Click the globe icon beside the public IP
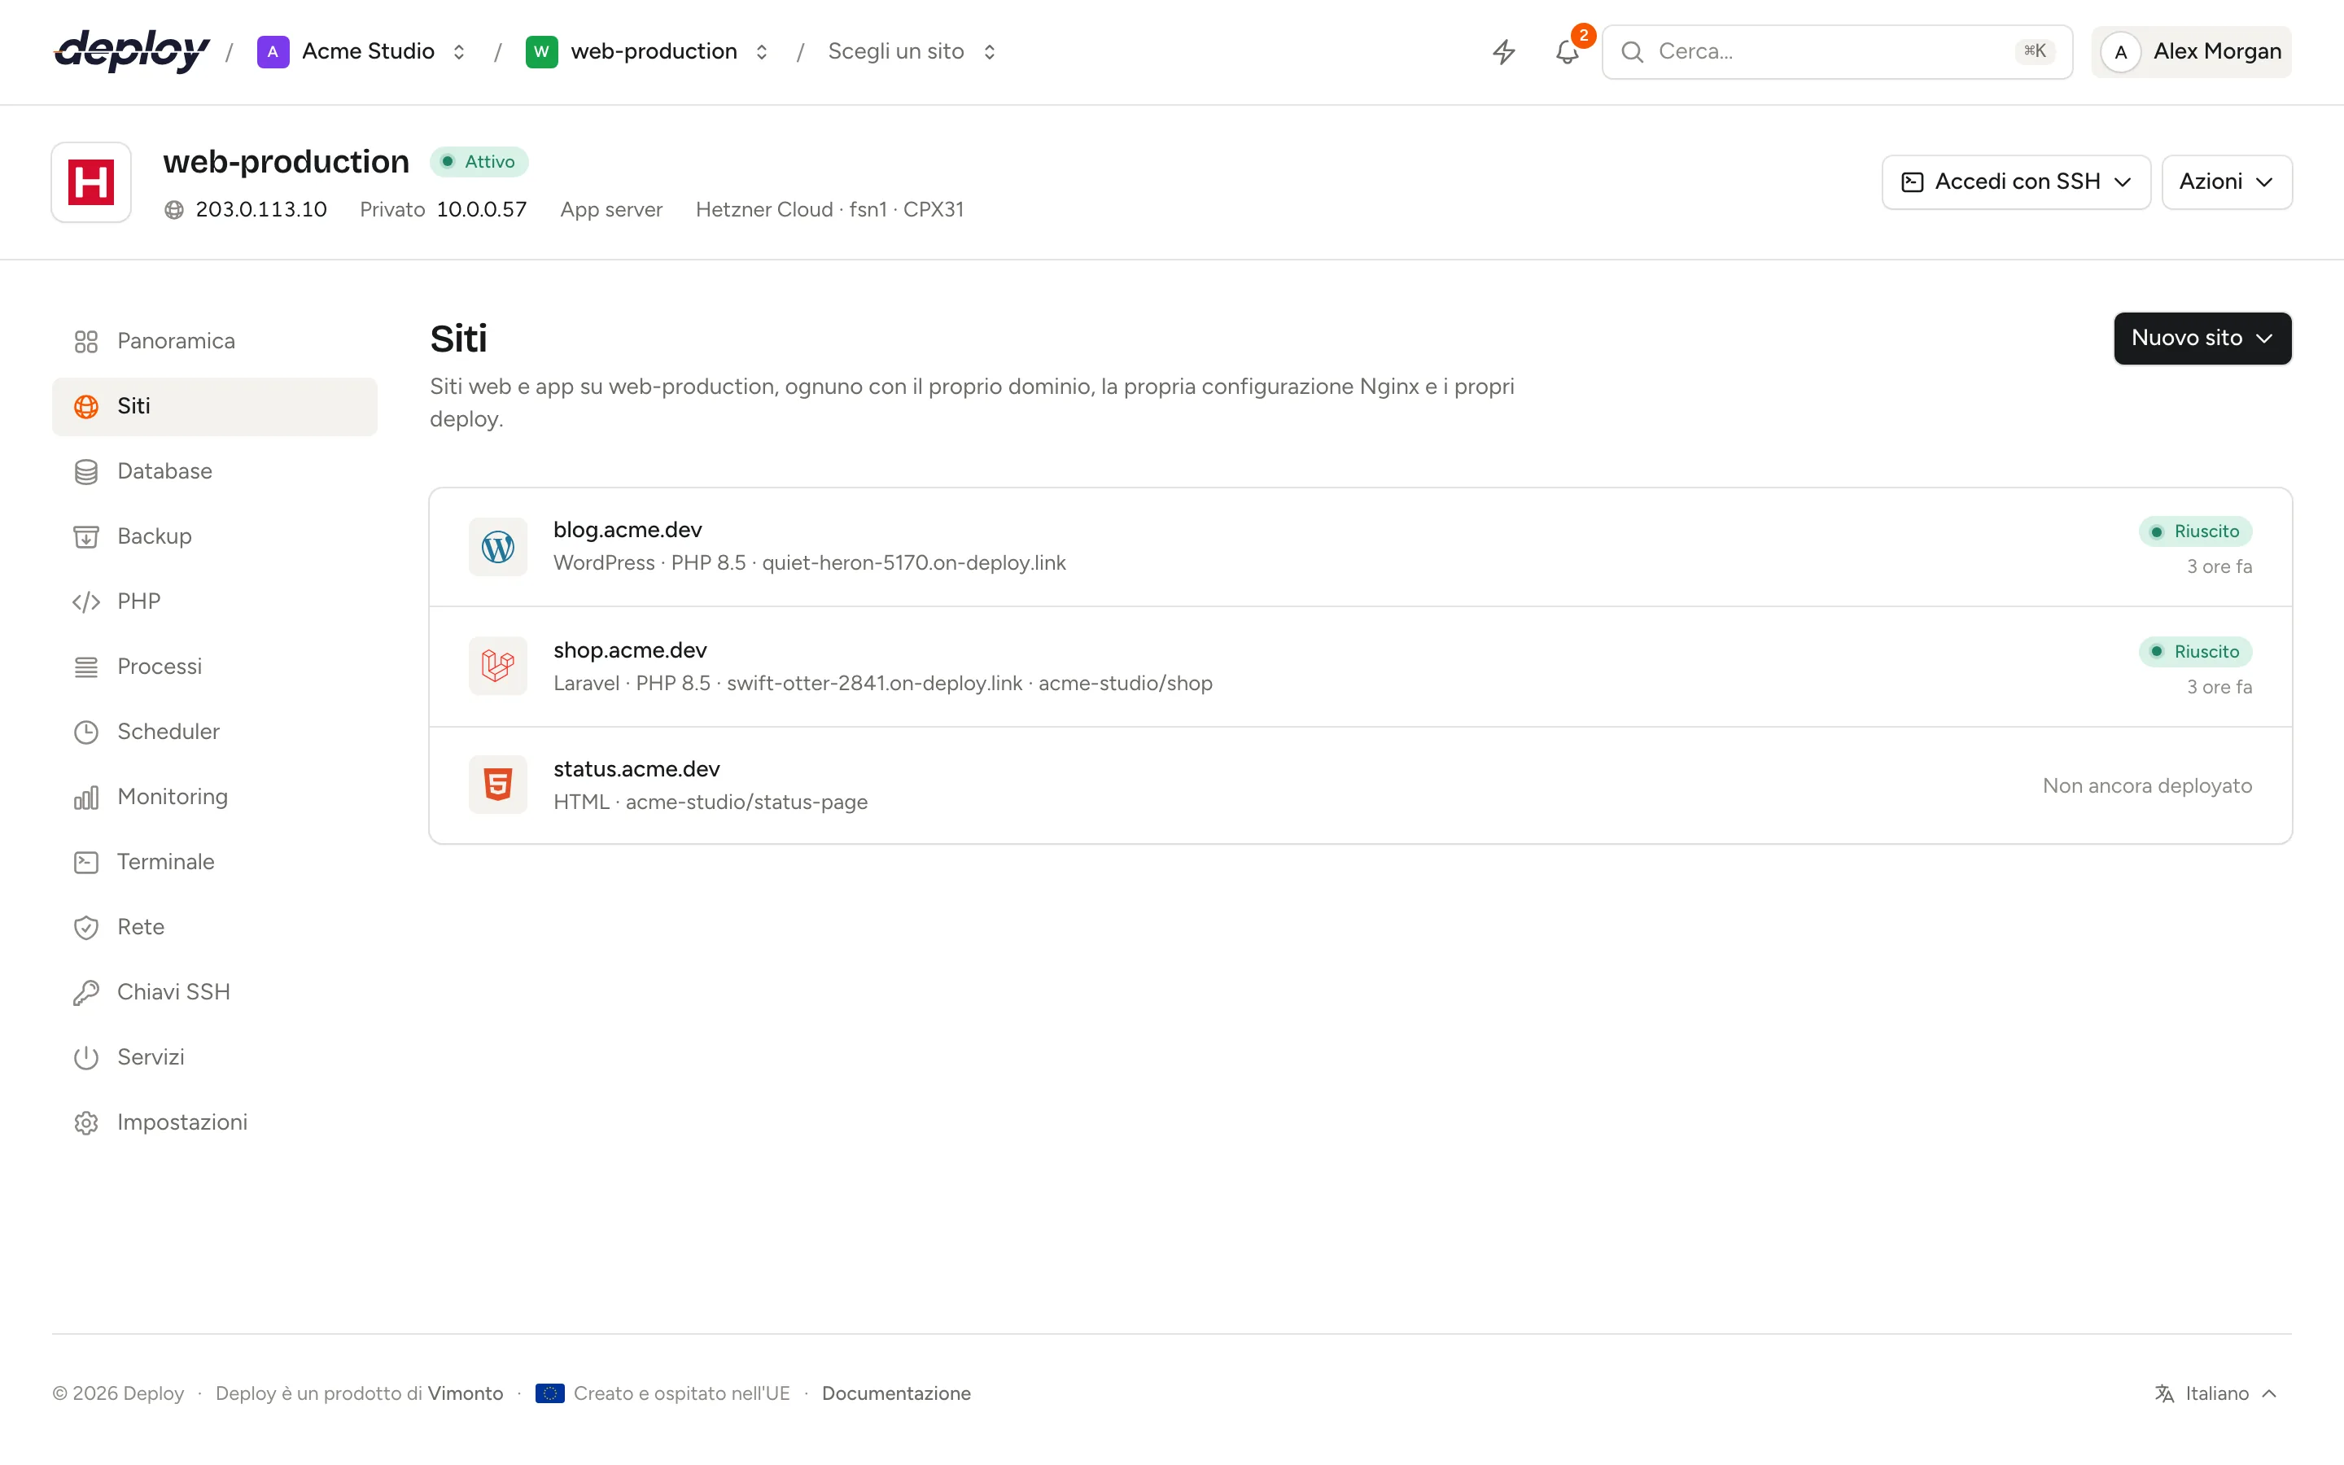 coord(174,209)
